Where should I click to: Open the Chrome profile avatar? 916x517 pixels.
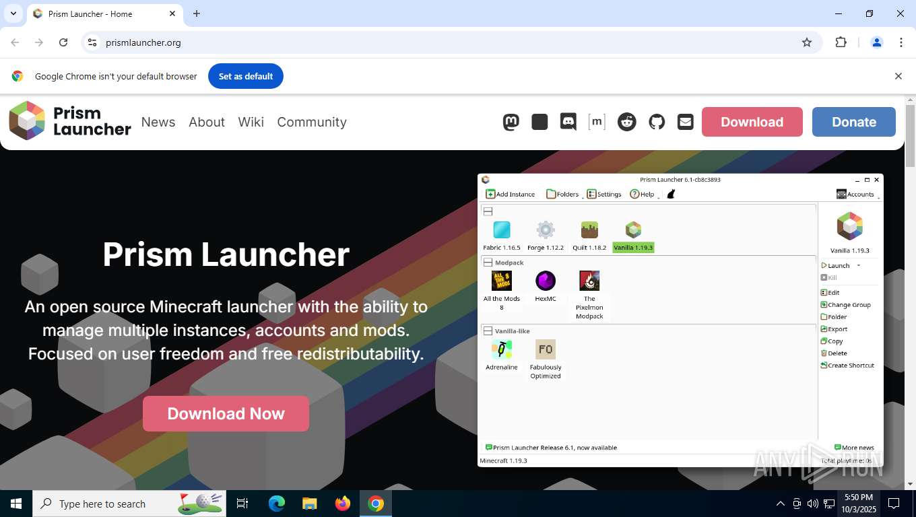point(877,42)
